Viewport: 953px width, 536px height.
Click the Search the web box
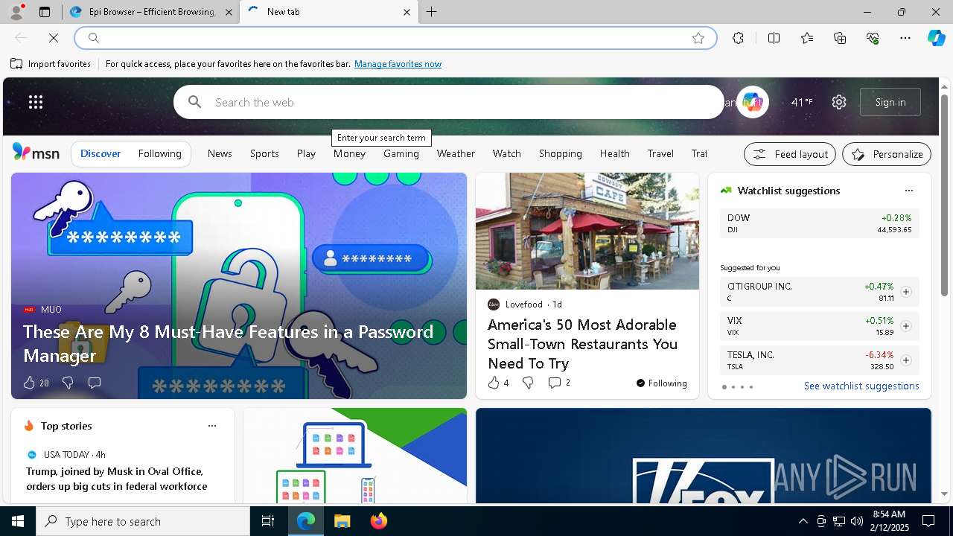(x=448, y=102)
